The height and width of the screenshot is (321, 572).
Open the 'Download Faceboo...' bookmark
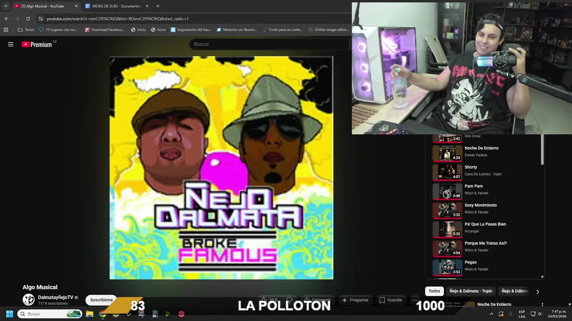point(104,30)
